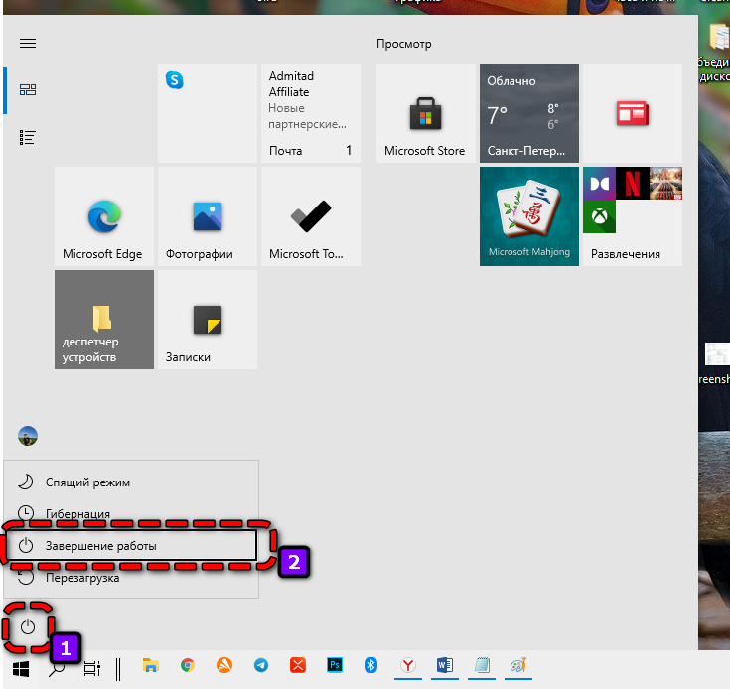The height and width of the screenshot is (689, 730).
Task: Click the Windows Start button
Action: pyautogui.click(x=21, y=669)
